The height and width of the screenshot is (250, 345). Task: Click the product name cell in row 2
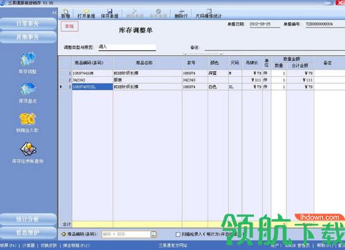click(x=148, y=80)
